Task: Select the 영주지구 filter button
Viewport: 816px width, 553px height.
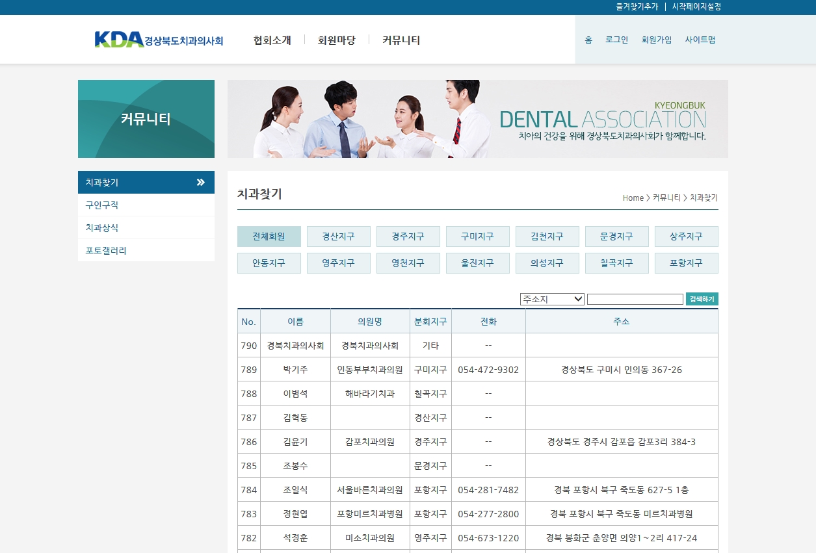Action: [x=339, y=263]
